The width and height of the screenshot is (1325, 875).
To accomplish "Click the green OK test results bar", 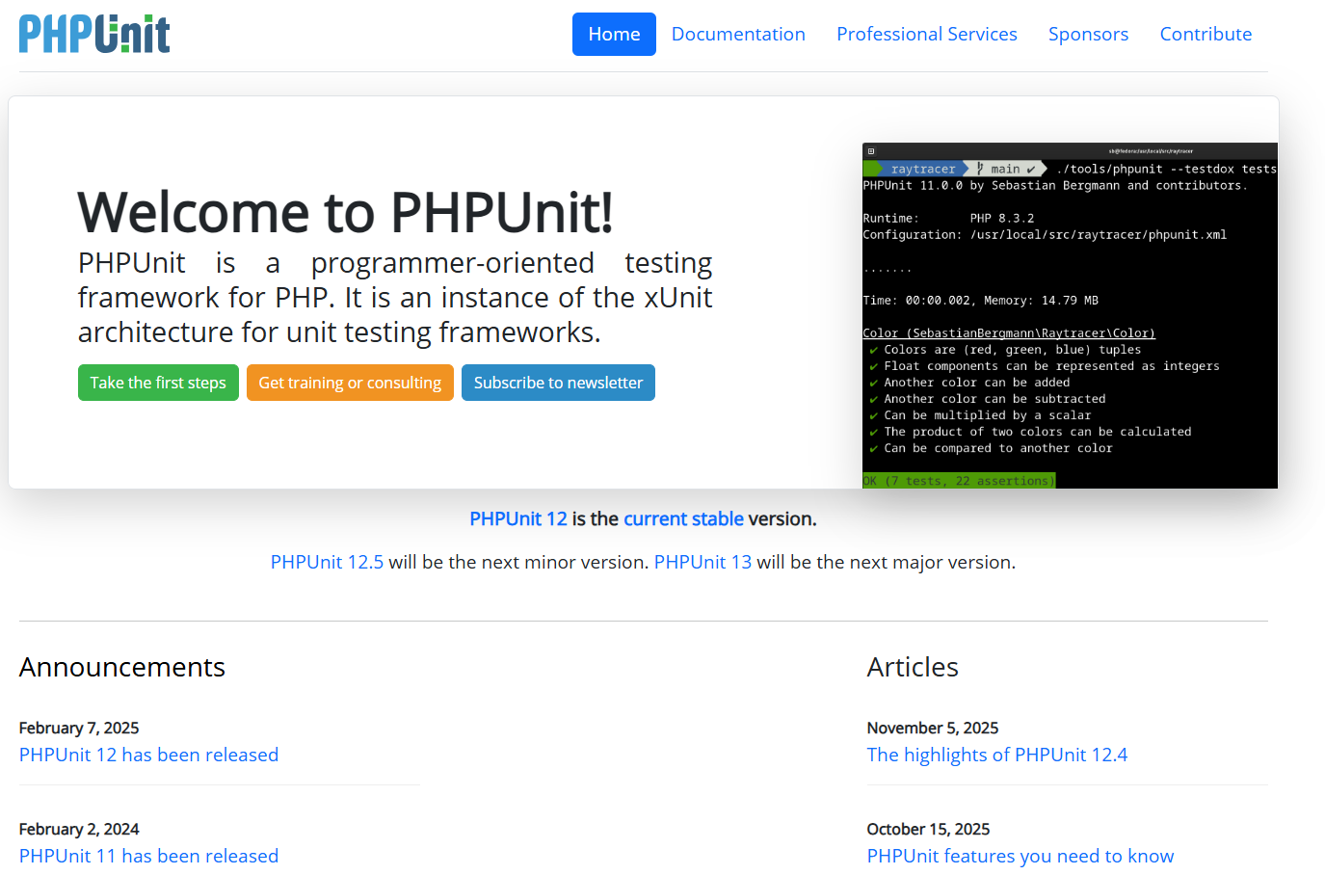I will click(x=959, y=480).
